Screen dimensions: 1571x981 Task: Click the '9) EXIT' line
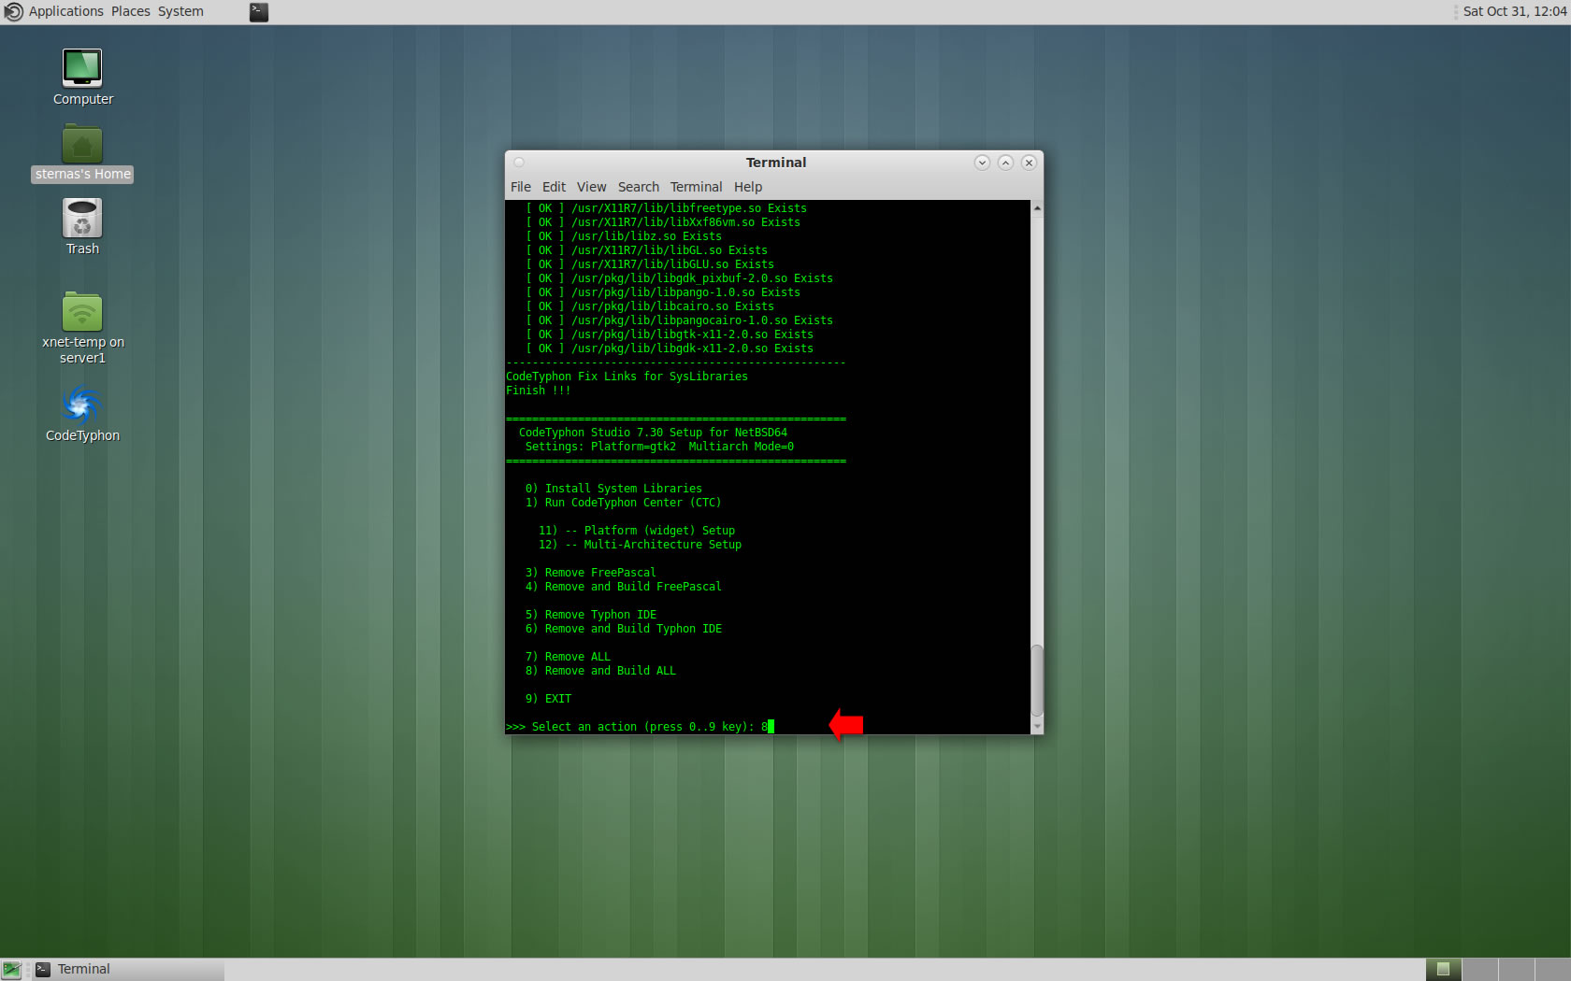pos(548,699)
